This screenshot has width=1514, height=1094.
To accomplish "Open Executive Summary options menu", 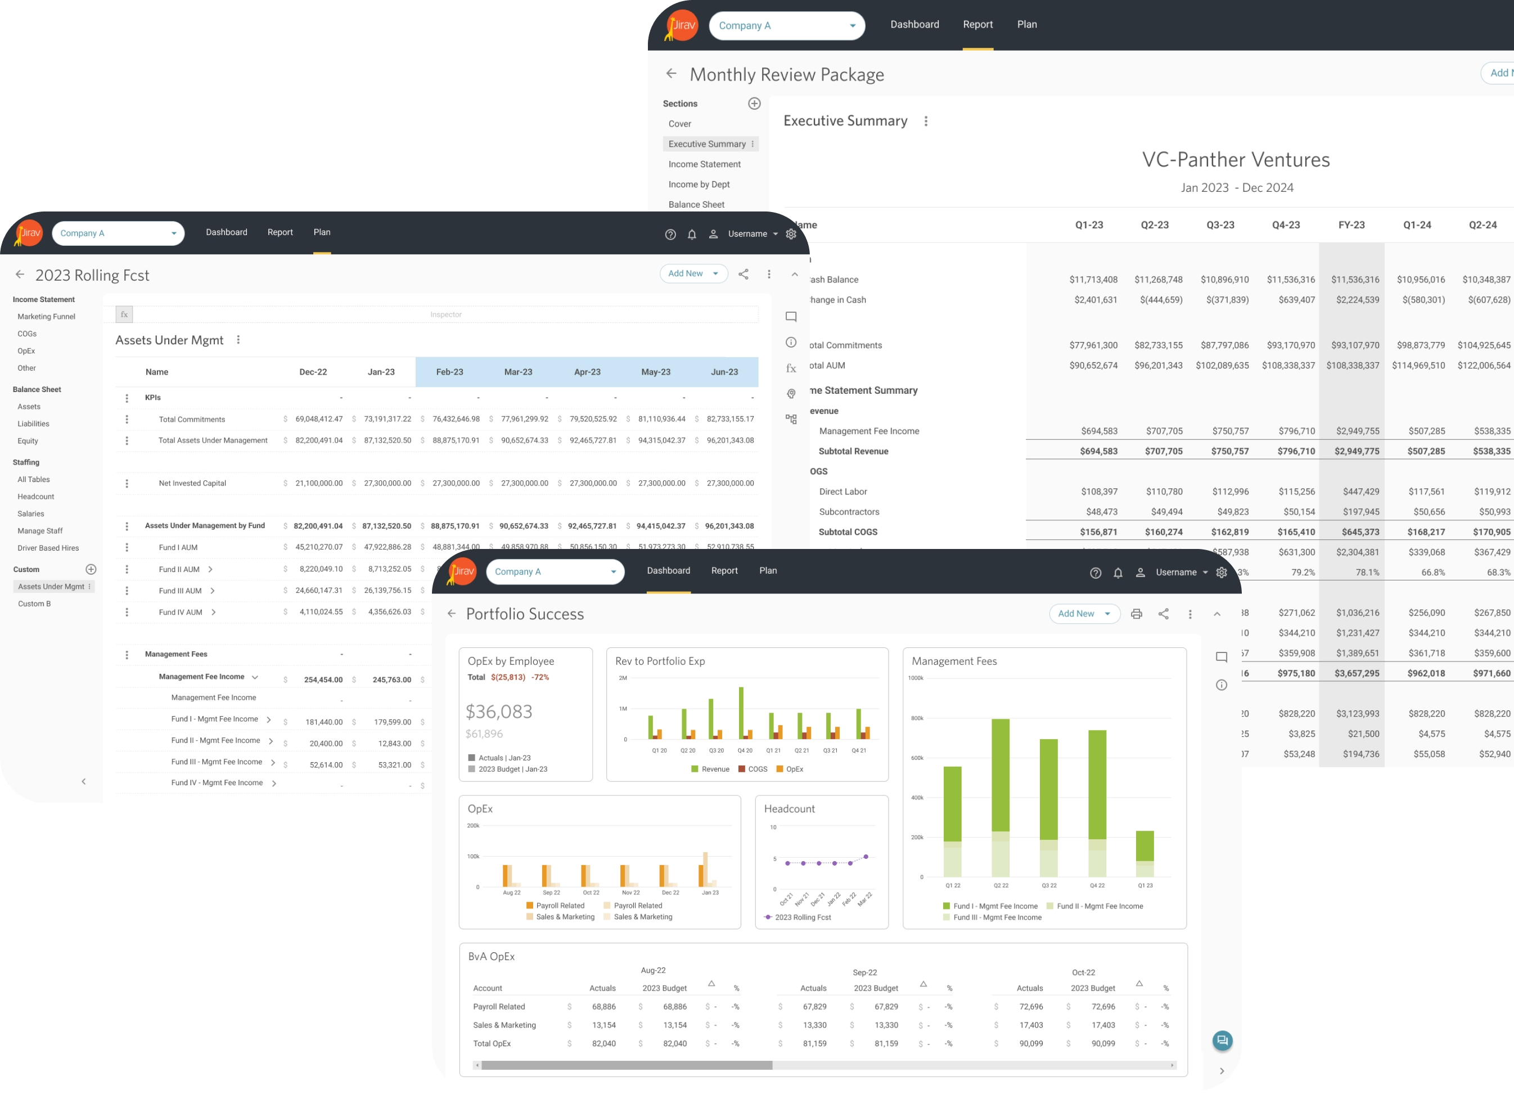I will (926, 121).
